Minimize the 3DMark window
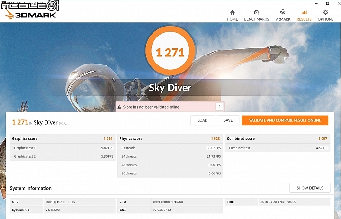The height and width of the screenshot is (219, 341). click(316, 3)
